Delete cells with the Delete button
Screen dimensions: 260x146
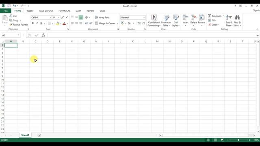[x=193, y=20]
